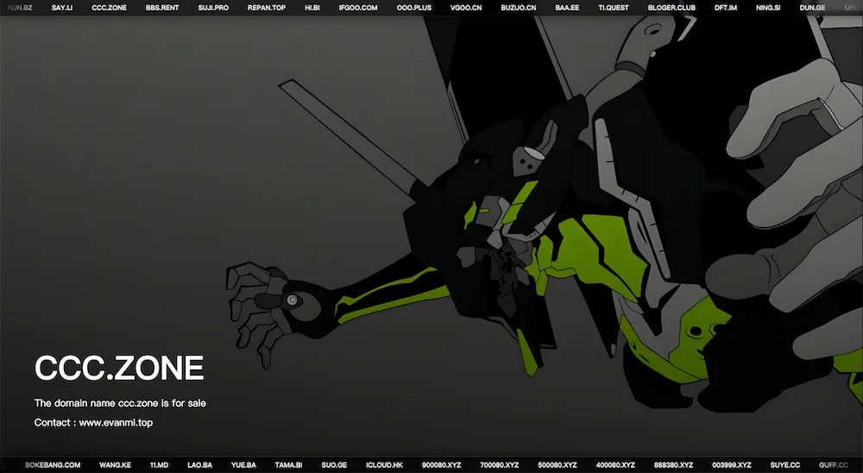Open the BAA.EE link

(567, 8)
